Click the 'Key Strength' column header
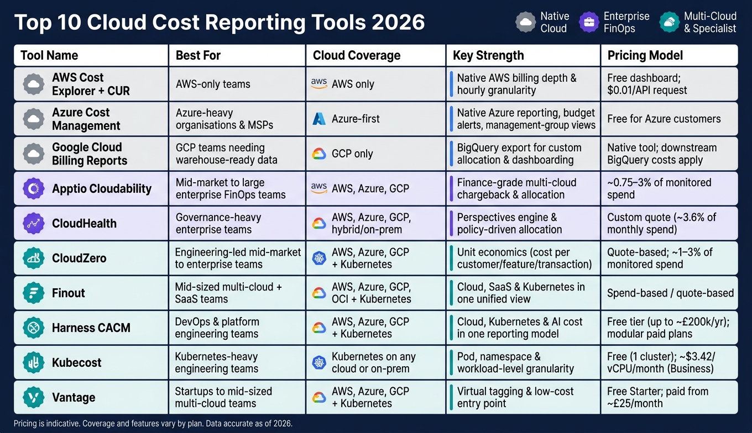The width and height of the screenshot is (752, 433). (523, 55)
